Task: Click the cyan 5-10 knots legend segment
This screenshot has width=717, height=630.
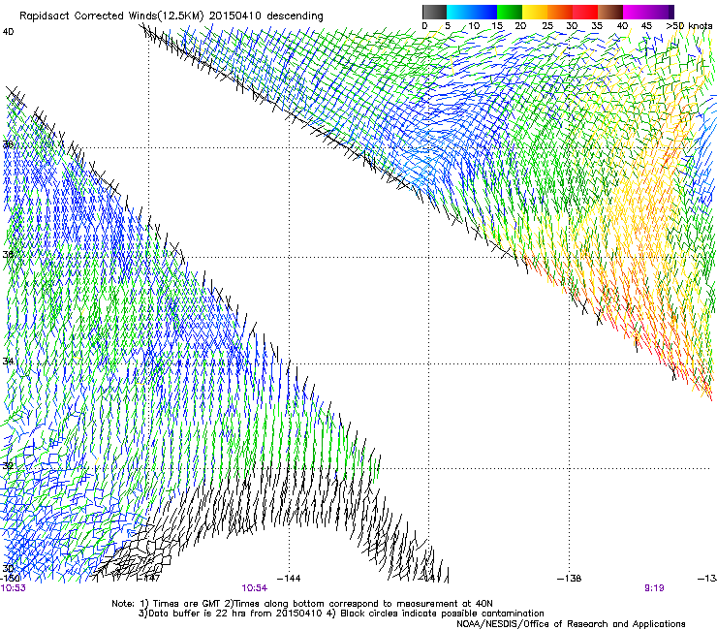Action: [459, 12]
